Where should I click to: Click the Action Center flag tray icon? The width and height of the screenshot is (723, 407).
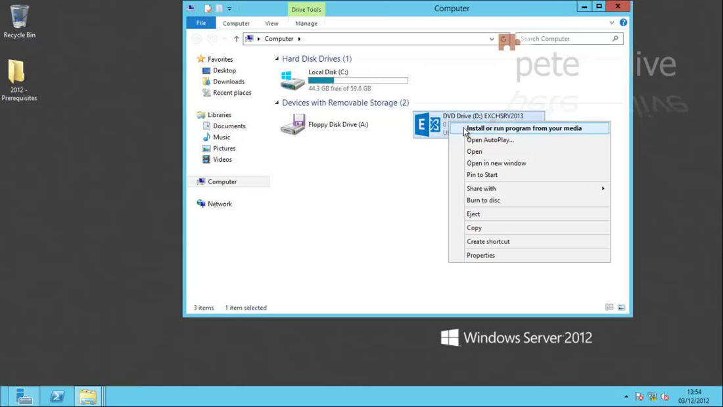639,397
